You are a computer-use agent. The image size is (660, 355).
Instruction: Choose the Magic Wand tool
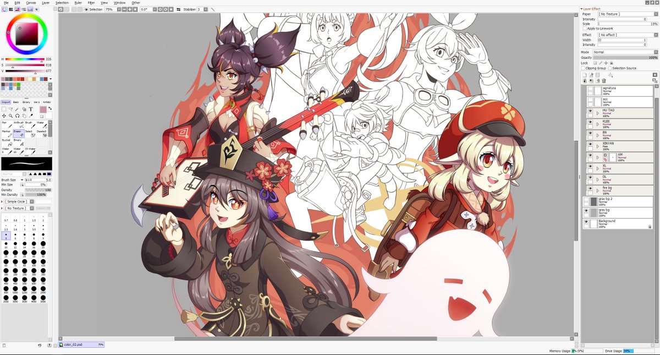17,109
